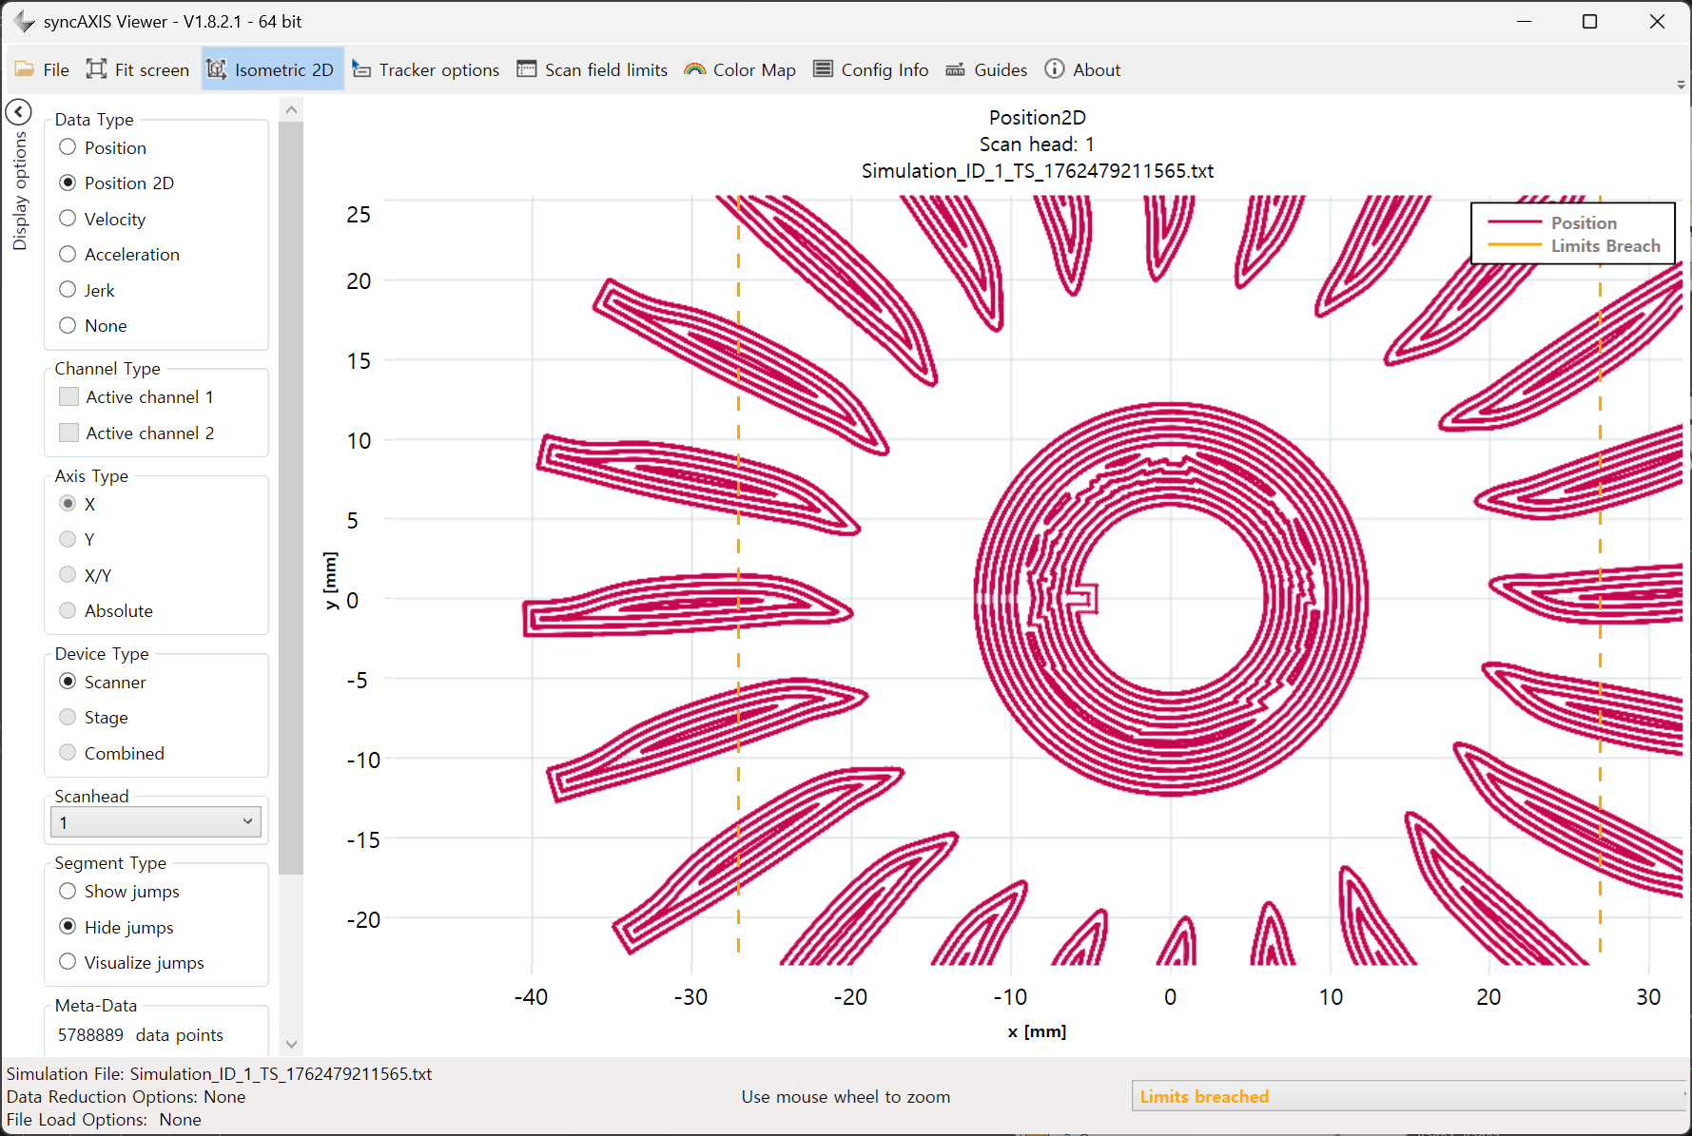This screenshot has width=1692, height=1136.
Task: Collapse the Display options side panel
Action: coord(18,112)
